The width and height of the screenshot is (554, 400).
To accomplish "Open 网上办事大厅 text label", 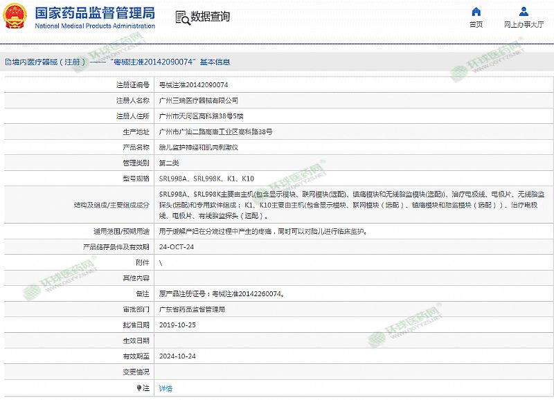I will [524, 25].
